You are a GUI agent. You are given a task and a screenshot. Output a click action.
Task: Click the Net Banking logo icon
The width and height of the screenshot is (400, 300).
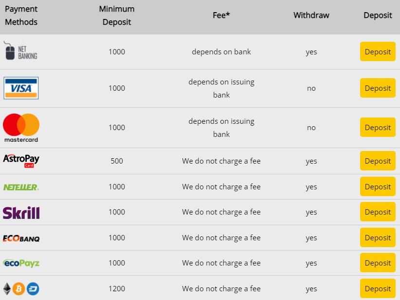click(20, 51)
